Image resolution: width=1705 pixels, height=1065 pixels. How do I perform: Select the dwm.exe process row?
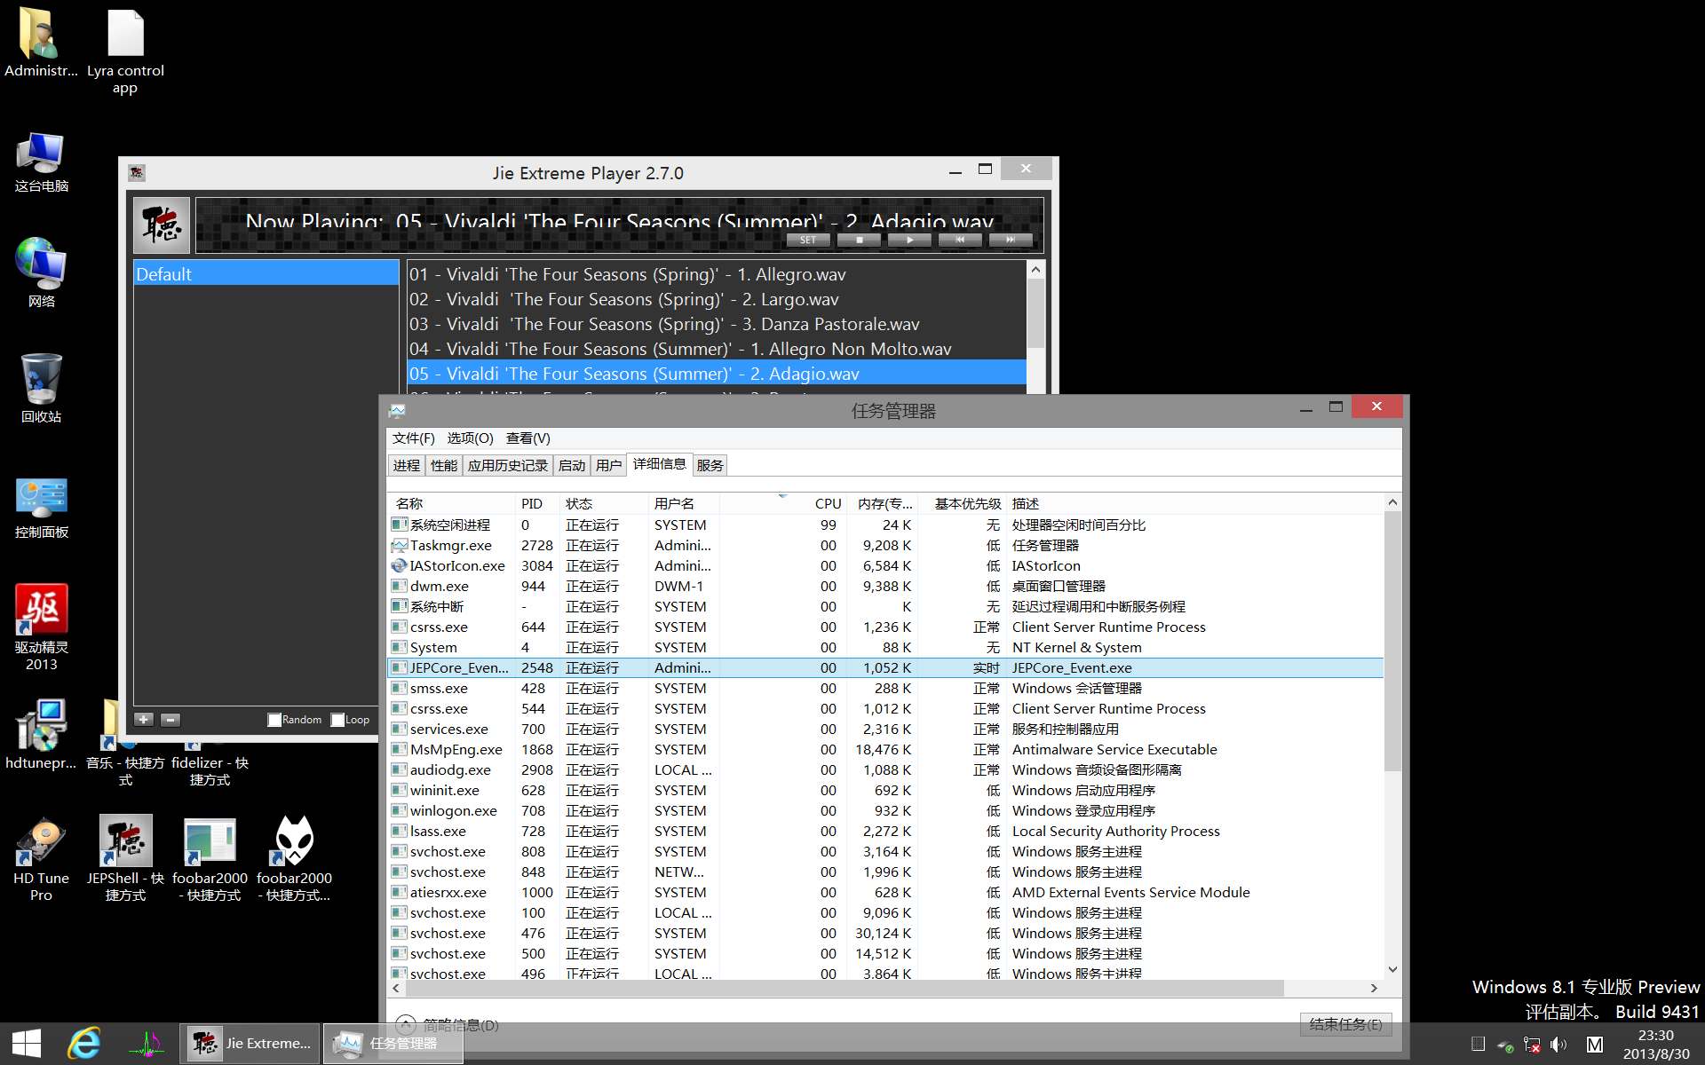[885, 586]
